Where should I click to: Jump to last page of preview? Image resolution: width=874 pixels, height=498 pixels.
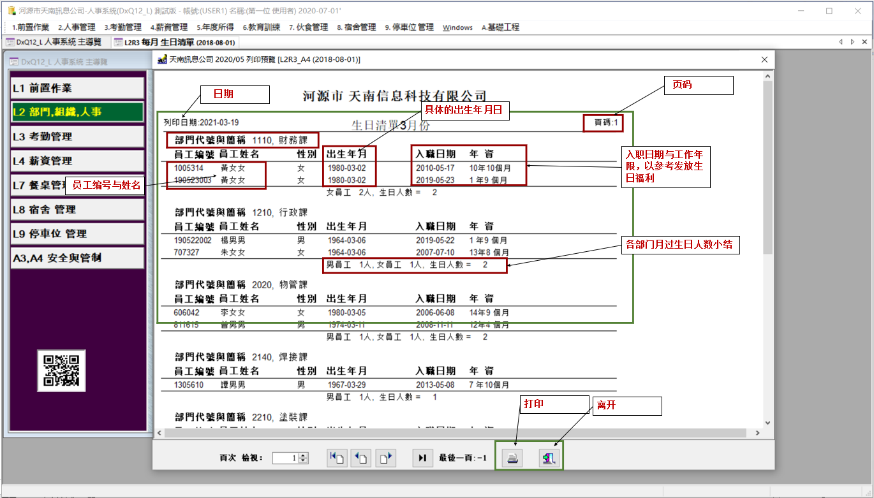coord(422,458)
